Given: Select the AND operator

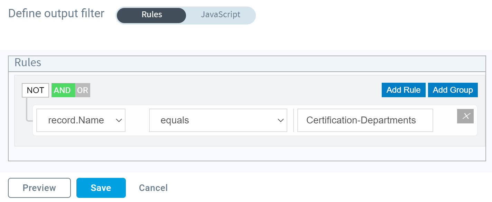Looking at the screenshot, I should [63, 90].
